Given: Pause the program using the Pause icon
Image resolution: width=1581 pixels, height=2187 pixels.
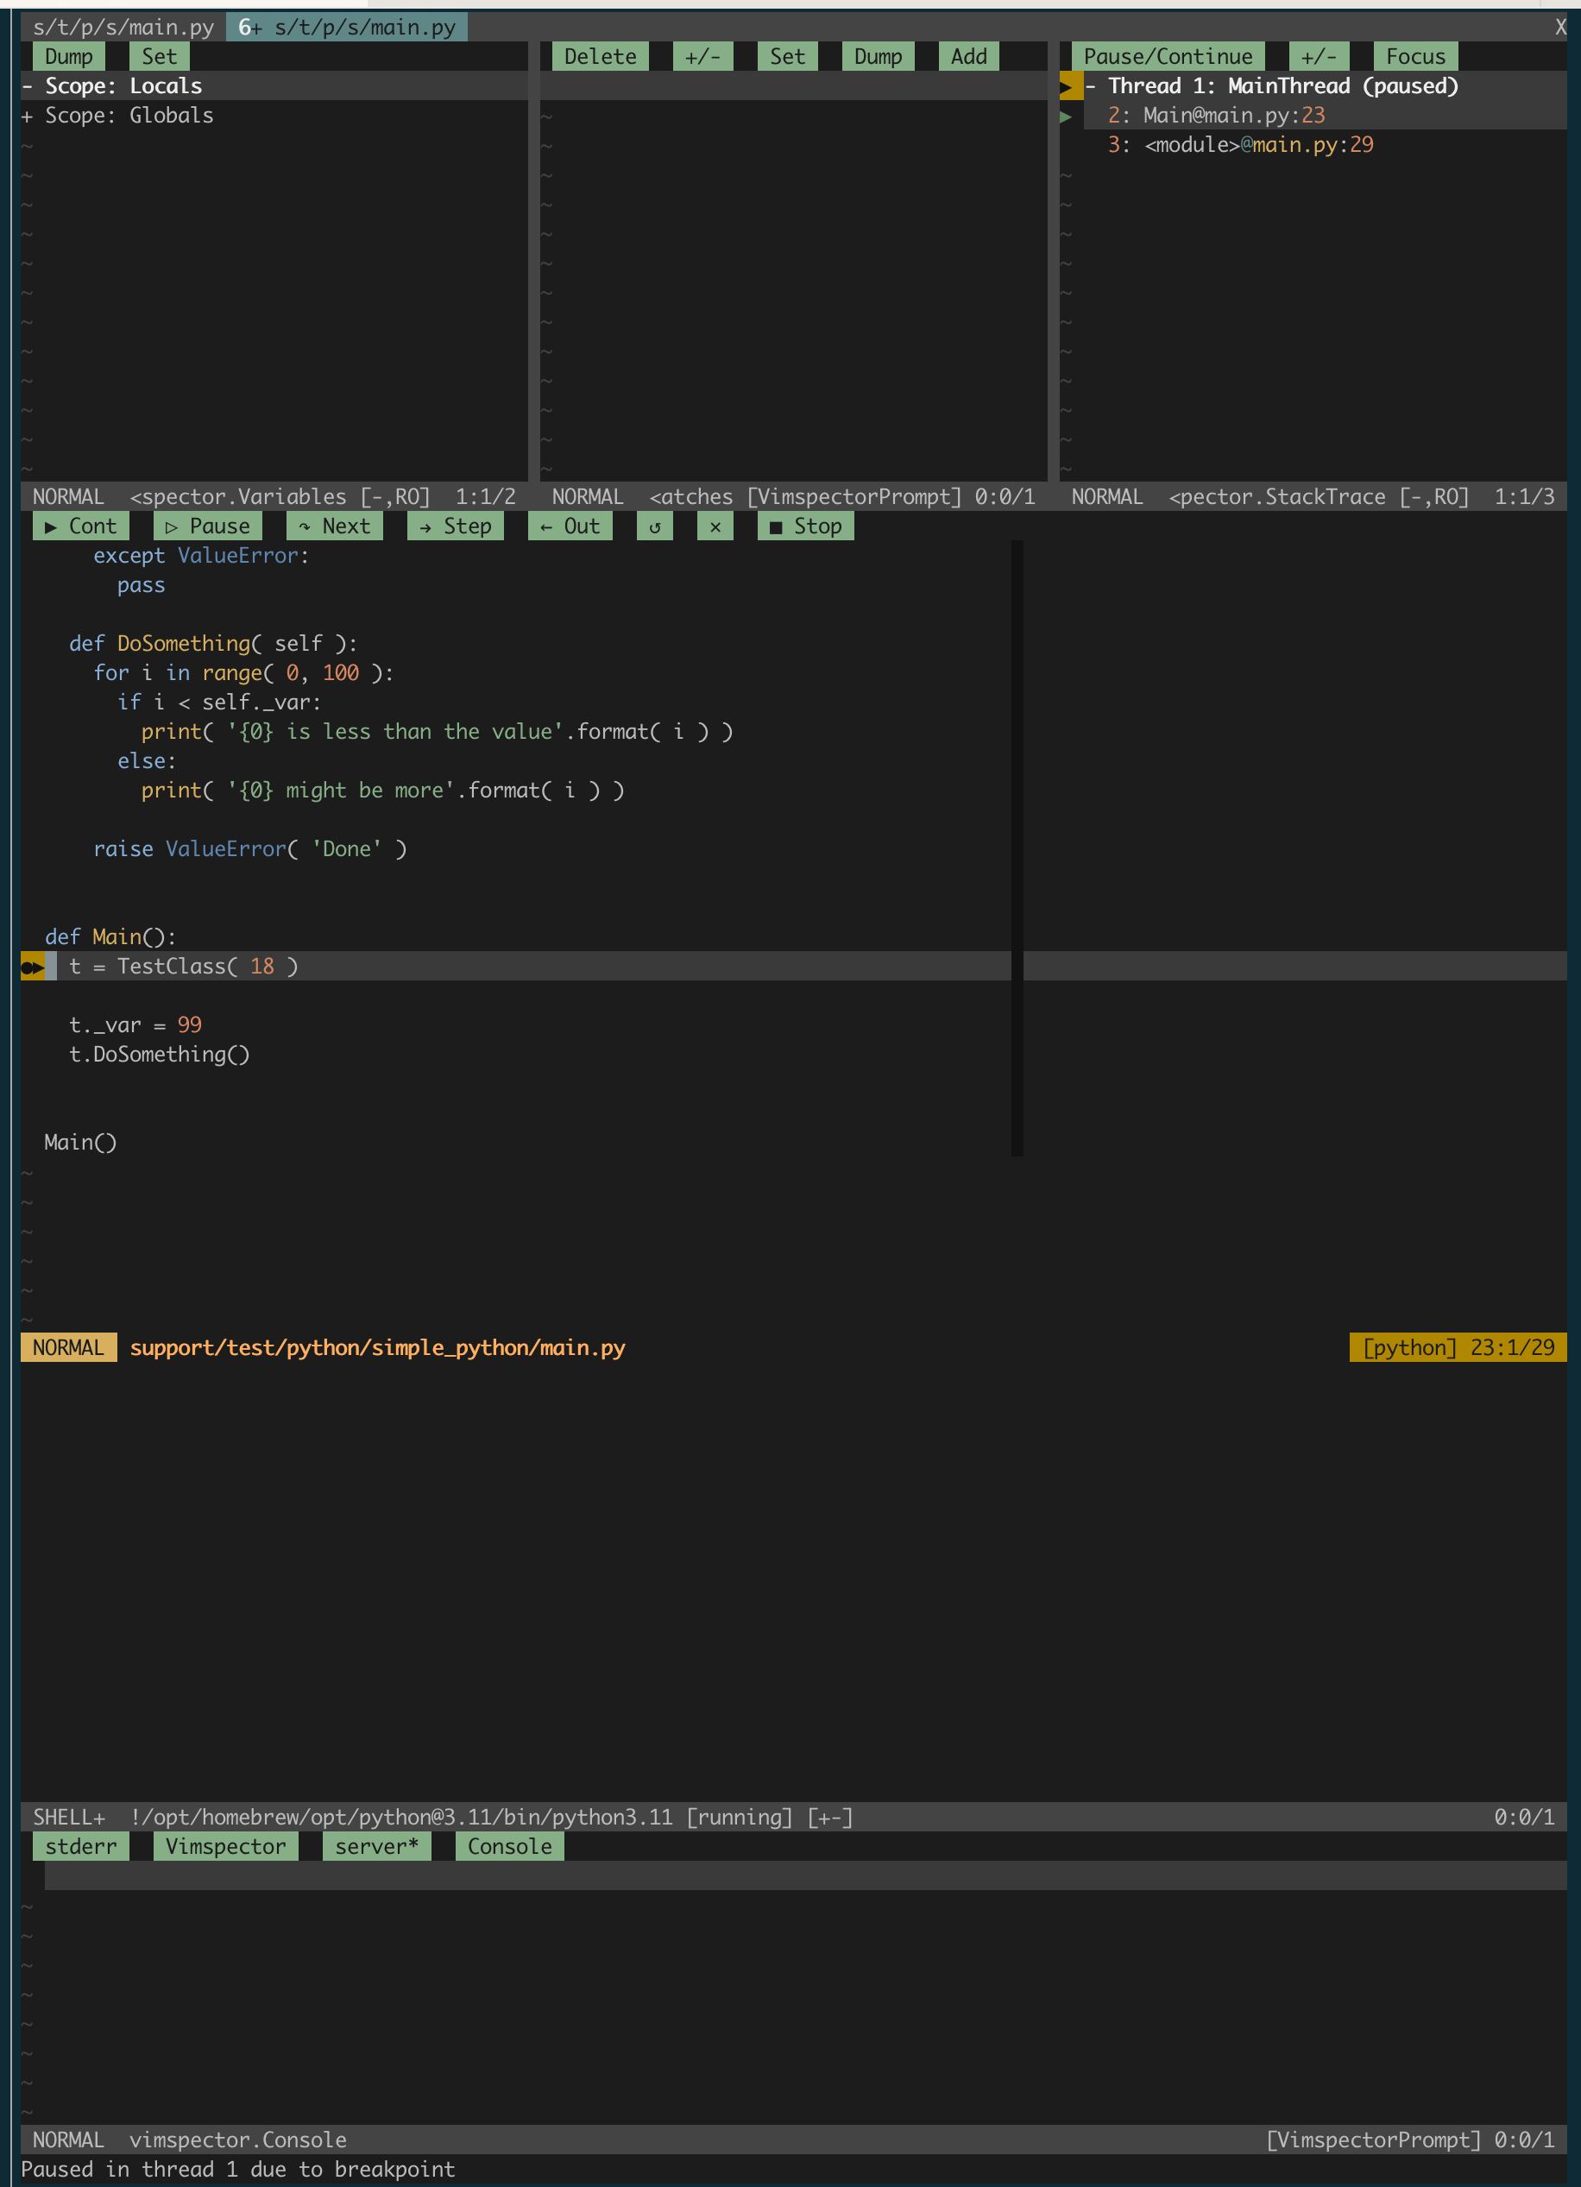Looking at the screenshot, I should click(206, 526).
